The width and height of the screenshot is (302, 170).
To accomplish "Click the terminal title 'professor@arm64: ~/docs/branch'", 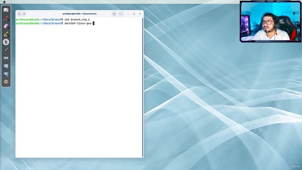I will click(80, 14).
